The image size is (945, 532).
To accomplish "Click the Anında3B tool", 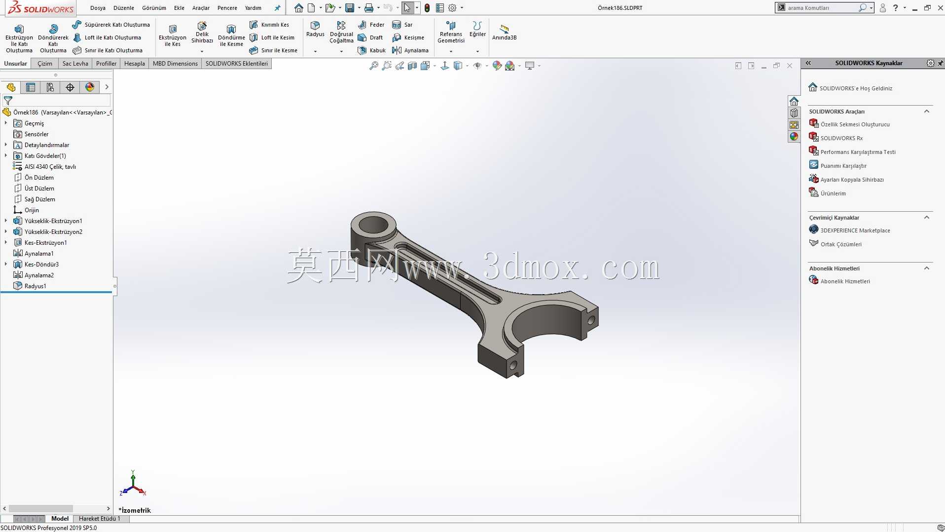I will pos(504,33).
